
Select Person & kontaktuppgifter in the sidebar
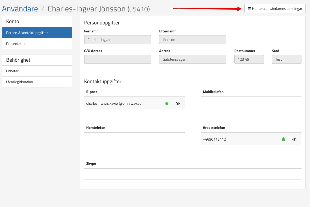pos(37,33)
